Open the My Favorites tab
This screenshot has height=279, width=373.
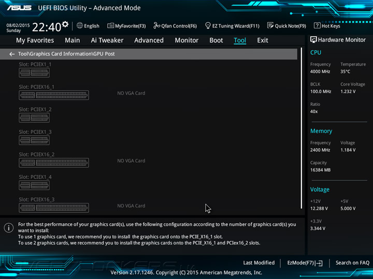(x=35, y=40)
